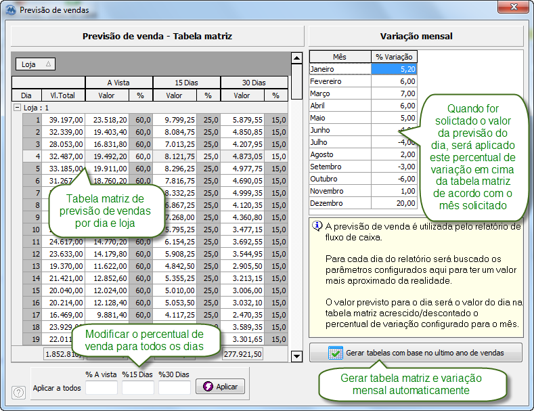The width and height of the screenshot is (534, 411).
Task: Select Janeiro variation value 5,20
Action: [394, 69]
